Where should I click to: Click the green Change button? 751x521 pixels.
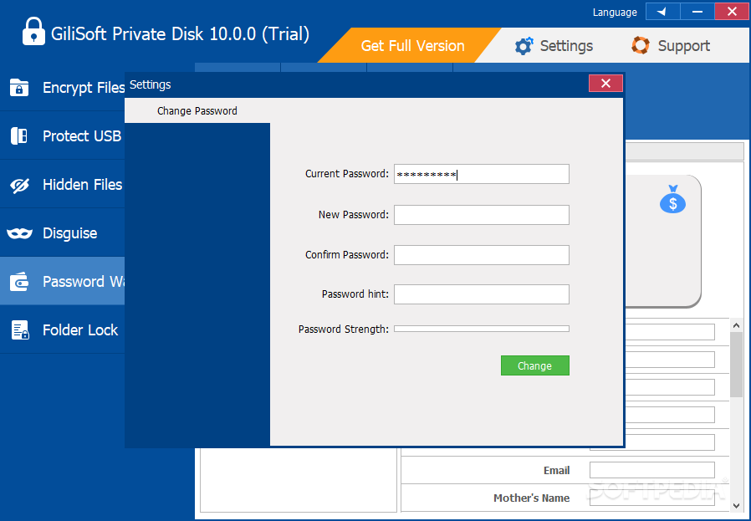click(x=535, y=365)
